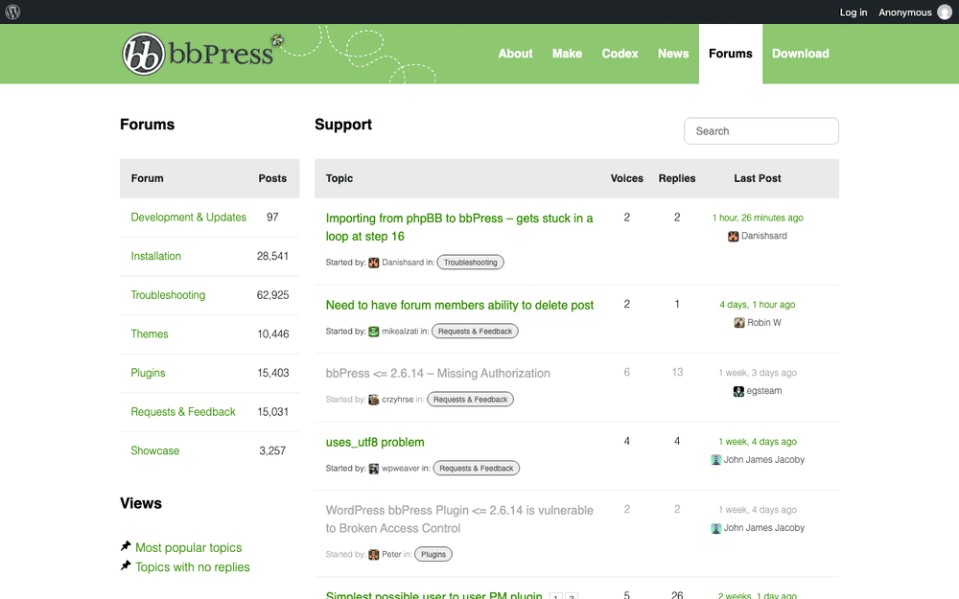The height and width of the screenshot is (599, 959).
Task: Open the Make menu item
Action: pos(567,54)
